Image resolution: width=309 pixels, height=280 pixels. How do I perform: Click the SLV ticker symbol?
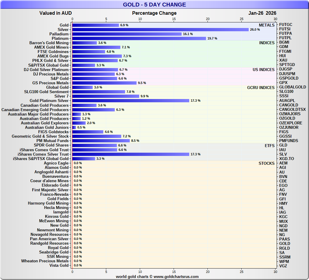pyautogui.click(x=283, y=154)
